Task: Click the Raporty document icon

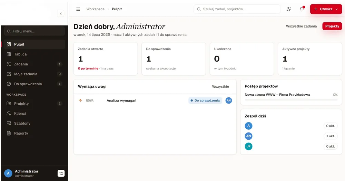Action: (9, 133)
